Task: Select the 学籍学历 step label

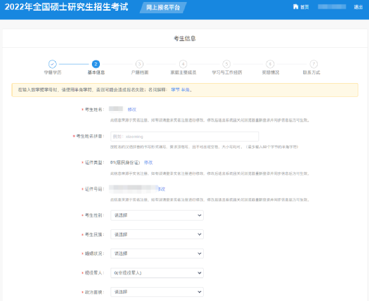Action: click(x=53, y=72)
